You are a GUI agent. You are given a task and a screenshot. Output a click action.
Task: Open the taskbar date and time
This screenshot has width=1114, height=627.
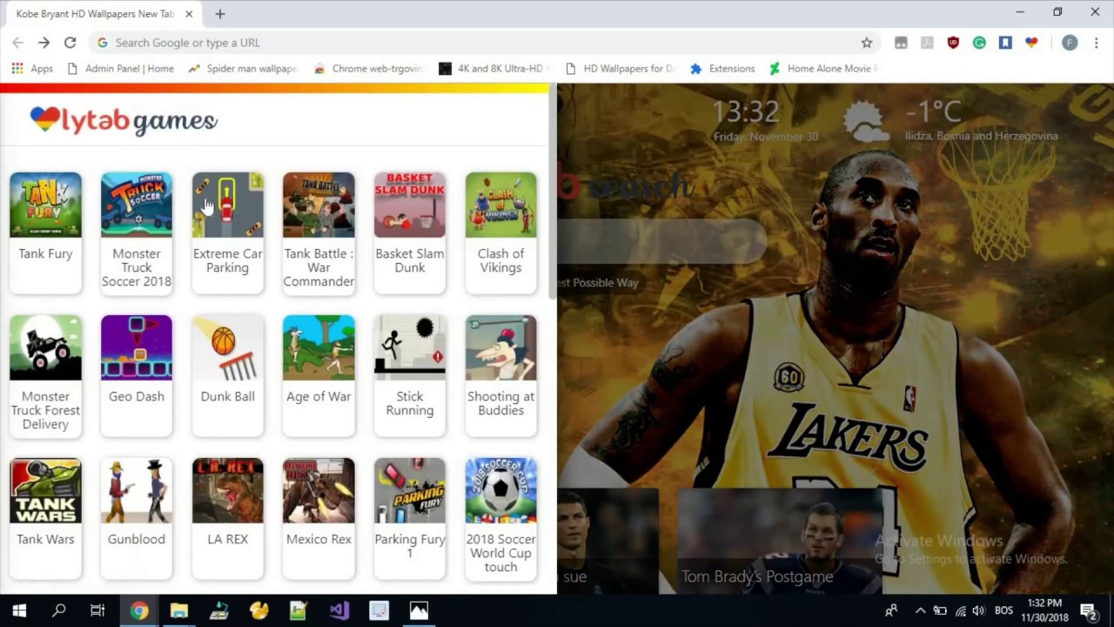[x=1044, y=610]
